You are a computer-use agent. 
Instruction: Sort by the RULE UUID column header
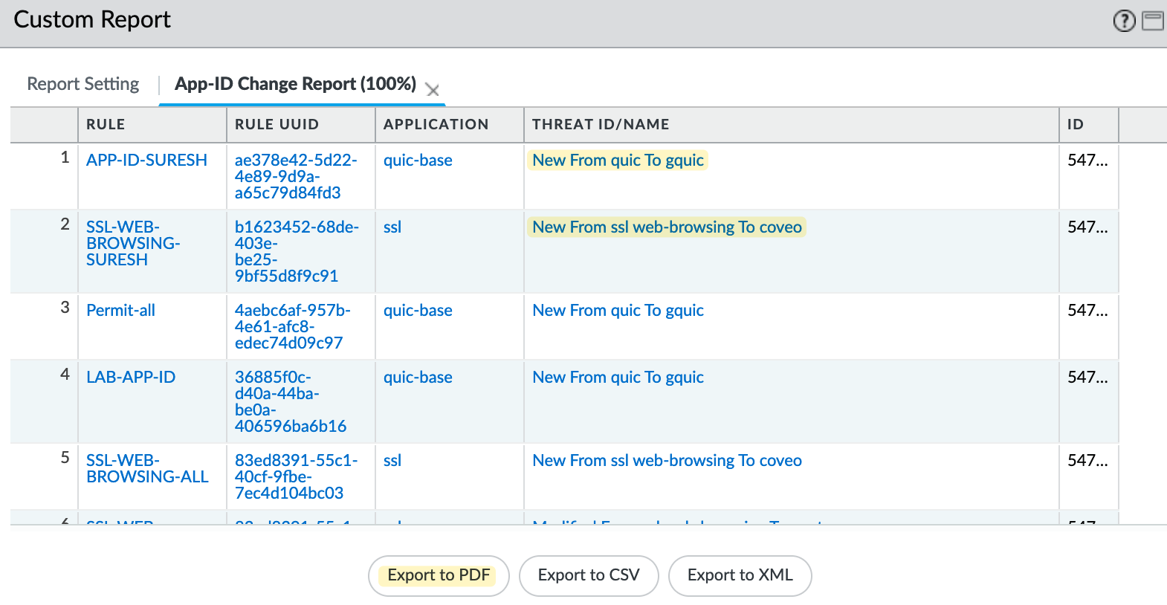point(301,125)
